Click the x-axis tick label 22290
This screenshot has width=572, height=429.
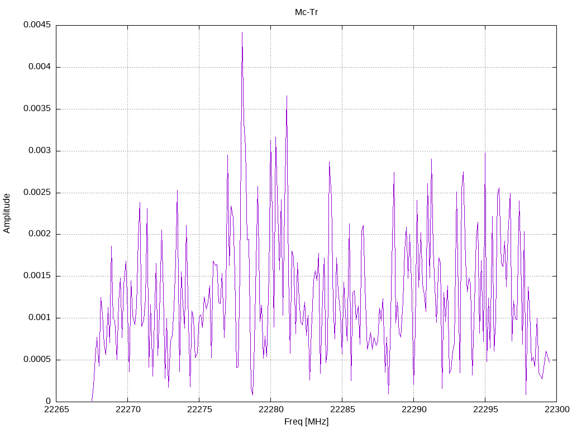pyautogui.click(x=414, y=409)
